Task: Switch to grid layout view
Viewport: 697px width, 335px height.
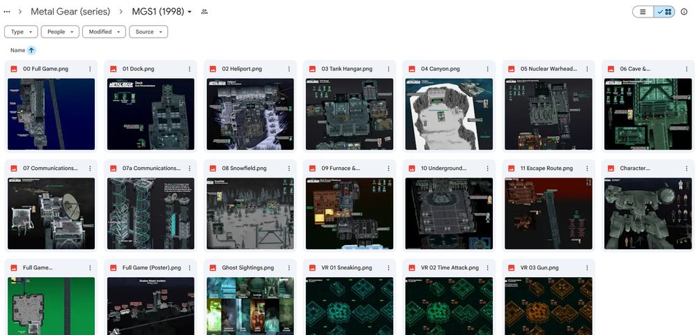Action: pos(664,12)
